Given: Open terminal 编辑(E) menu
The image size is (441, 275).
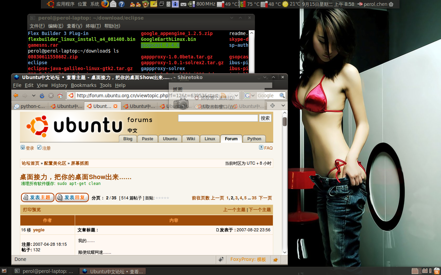Looking at the screenshot, I should click(x=56, y=26).
